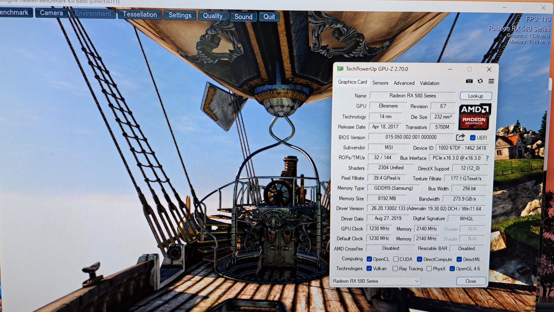
Task: Minimize the GPU-Z window
Action: [x=450, y=70]
